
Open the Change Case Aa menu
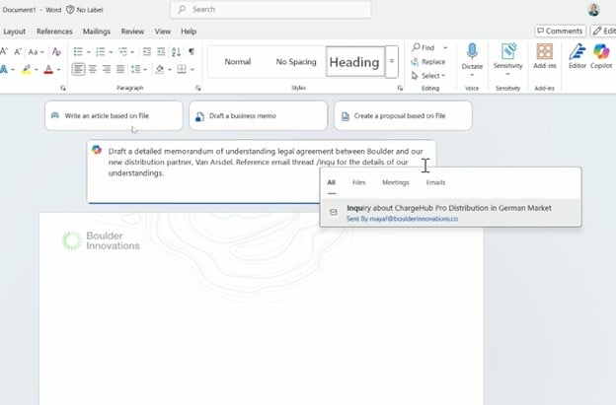point(36,52)
